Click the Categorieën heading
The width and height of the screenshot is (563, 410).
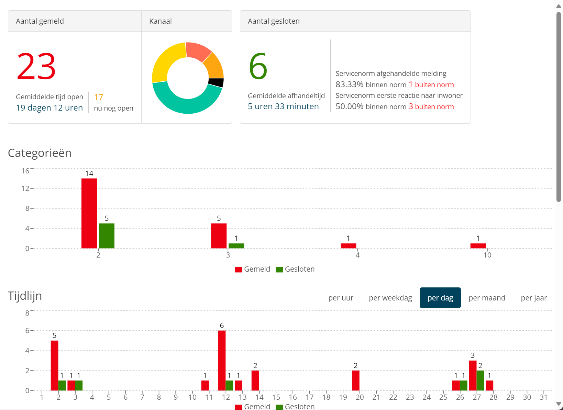[x=40, y=153]
